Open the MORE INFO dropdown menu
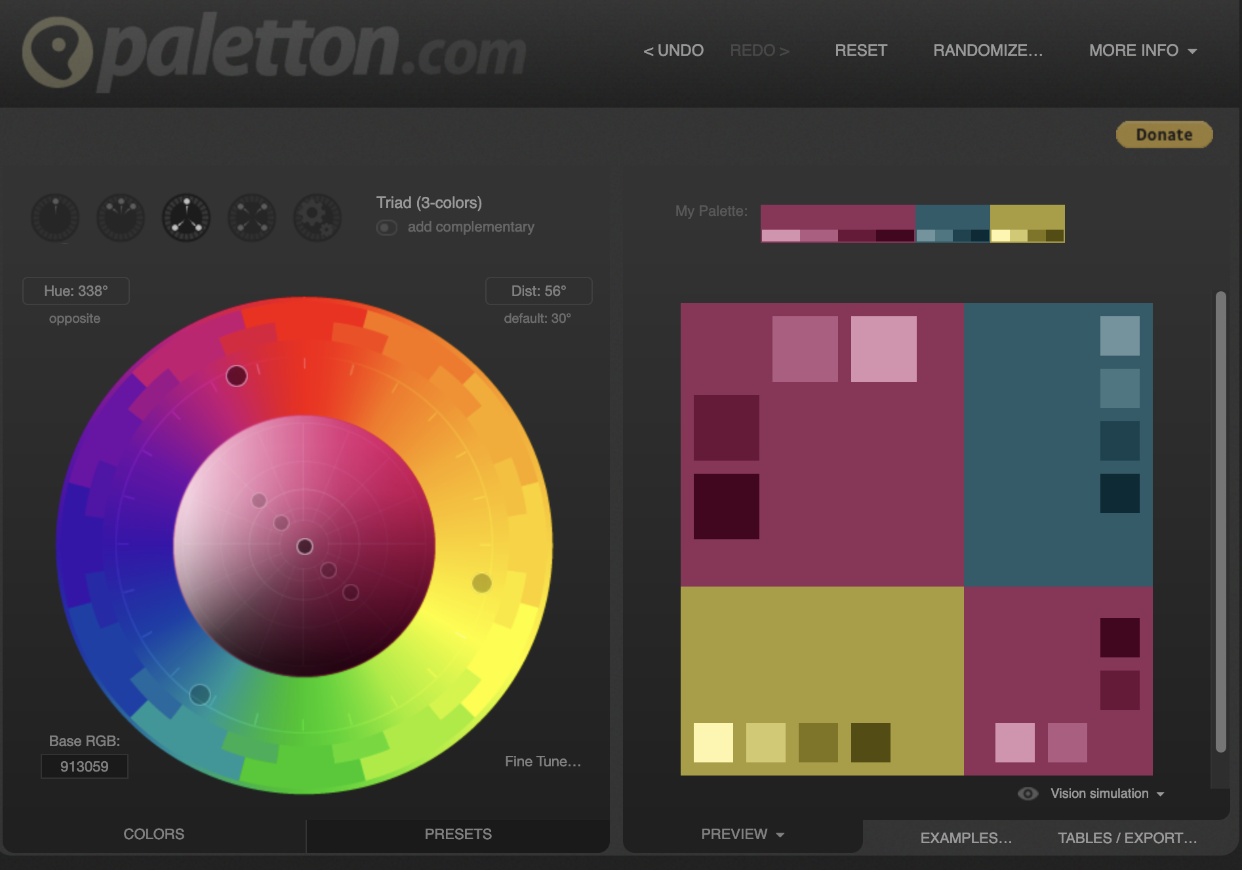The image size is (1242, 870). pos(1142,51)
